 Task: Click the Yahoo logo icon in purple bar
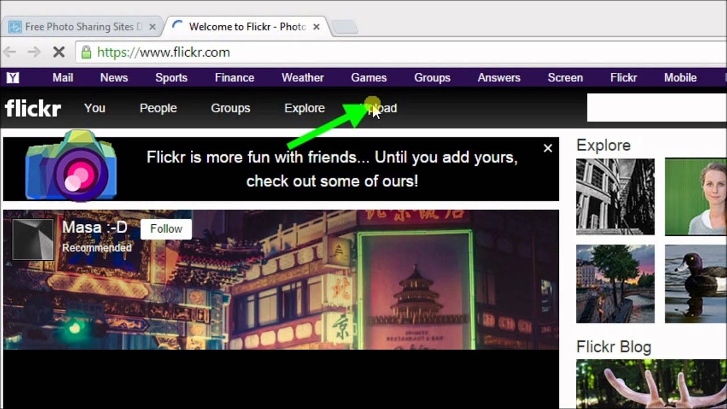pos(12,78)
